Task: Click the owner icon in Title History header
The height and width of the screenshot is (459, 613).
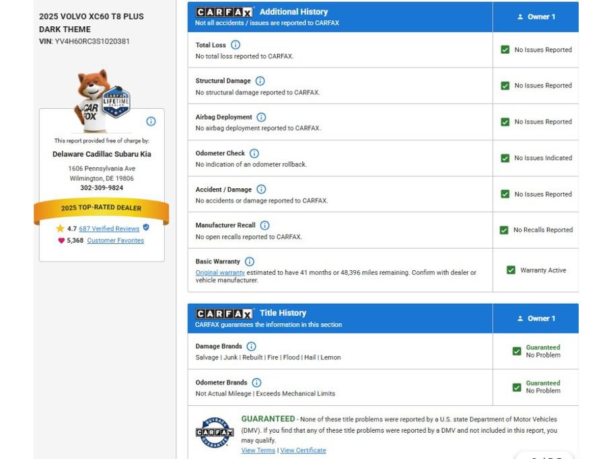Action: coord(520,319)
